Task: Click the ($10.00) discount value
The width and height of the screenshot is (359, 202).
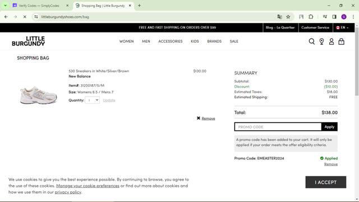Action: 331,86
